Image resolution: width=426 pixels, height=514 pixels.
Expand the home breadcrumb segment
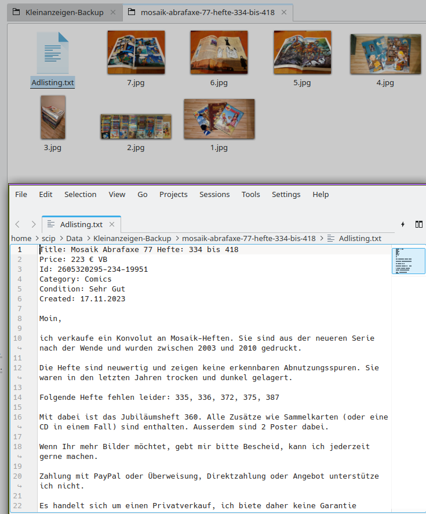pyautogui.click(x=21, y=238)
